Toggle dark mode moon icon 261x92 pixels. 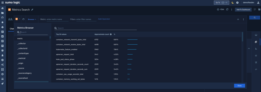click(x=233, y=3)
